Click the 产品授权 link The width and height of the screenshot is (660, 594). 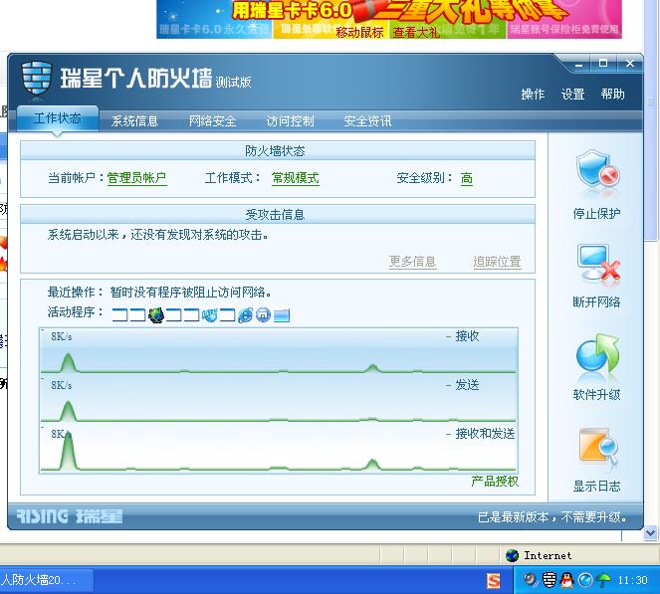coord(495,482)
